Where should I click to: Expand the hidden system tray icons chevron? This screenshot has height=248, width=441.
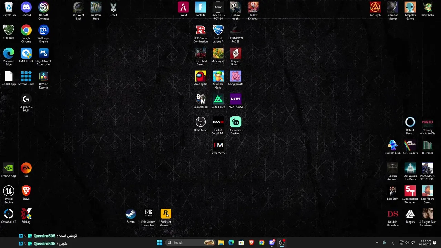(377, 242)
